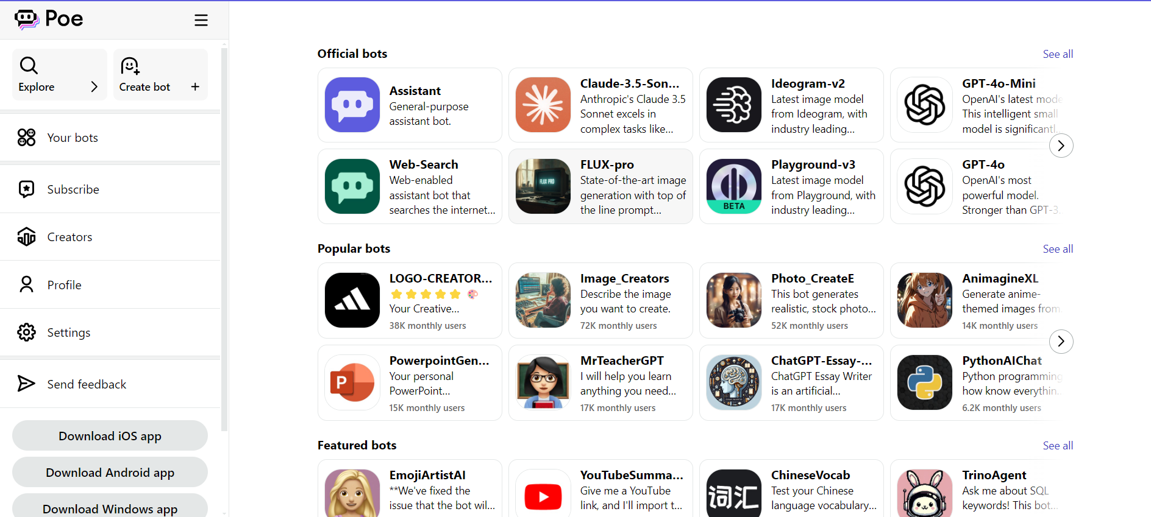Open the PythonAIChat Python logo icon
1151x517 pixels.
tap(925, 382)
